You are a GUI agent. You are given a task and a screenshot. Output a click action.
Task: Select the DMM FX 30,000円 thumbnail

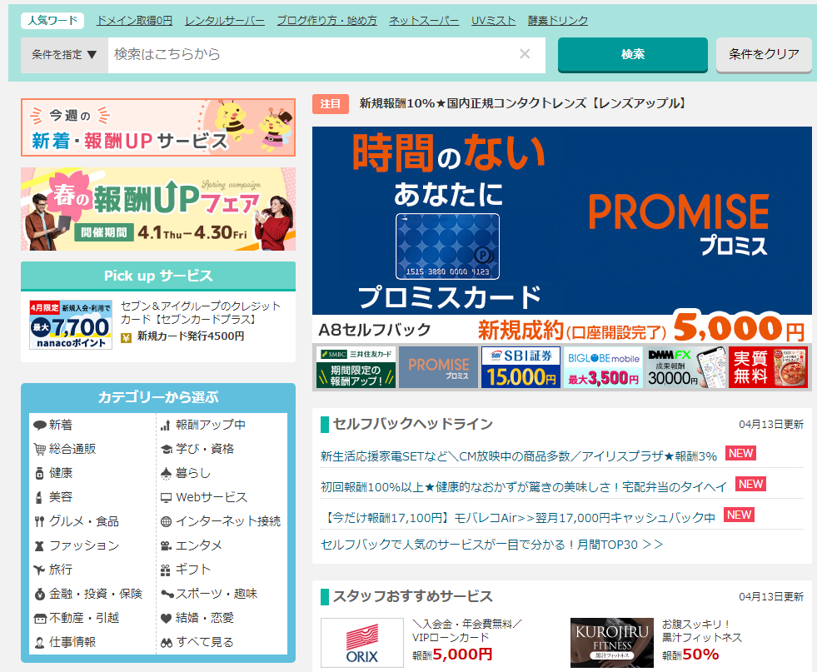(685, 367)
